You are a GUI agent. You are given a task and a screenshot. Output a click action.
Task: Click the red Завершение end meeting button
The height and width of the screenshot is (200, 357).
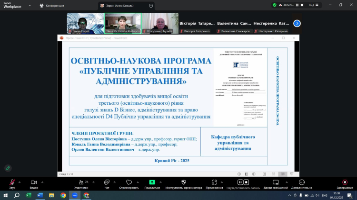pos(345,182)
